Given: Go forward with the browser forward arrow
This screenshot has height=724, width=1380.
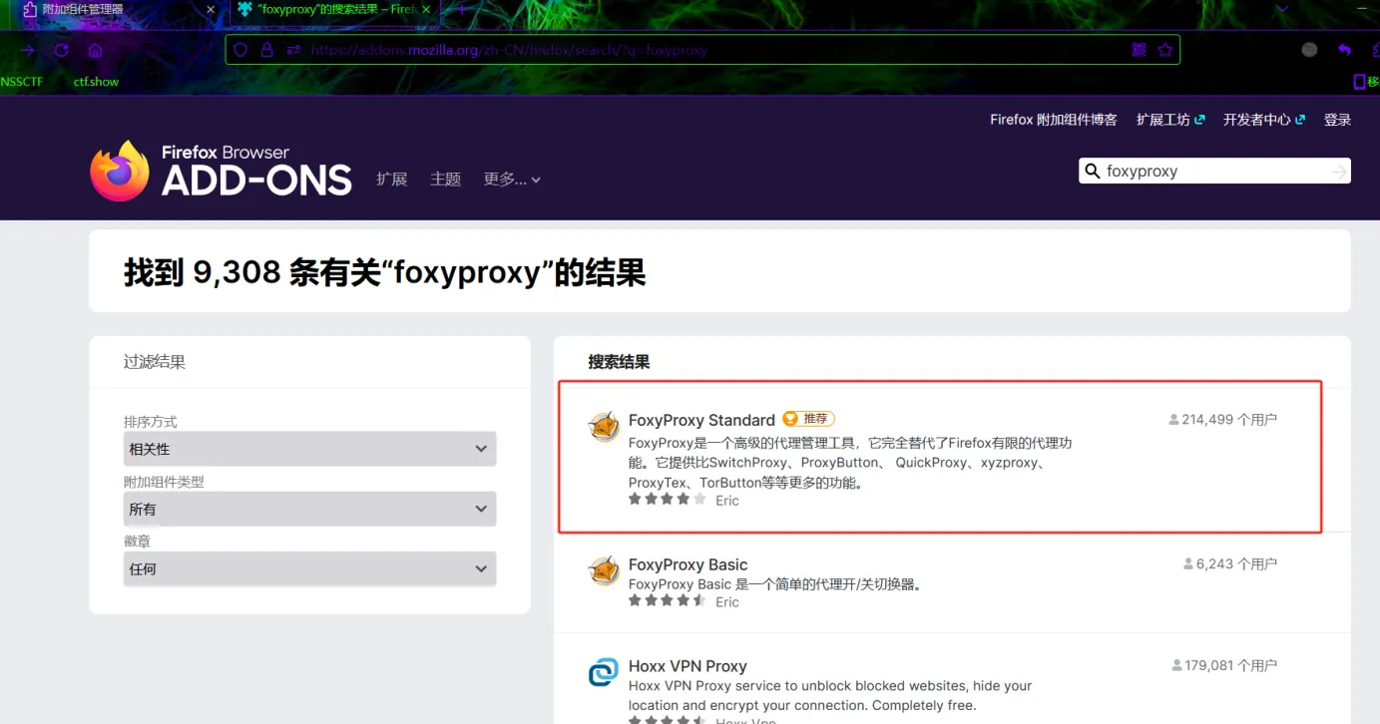Looking at the screenshot, I should coord(28,50).
